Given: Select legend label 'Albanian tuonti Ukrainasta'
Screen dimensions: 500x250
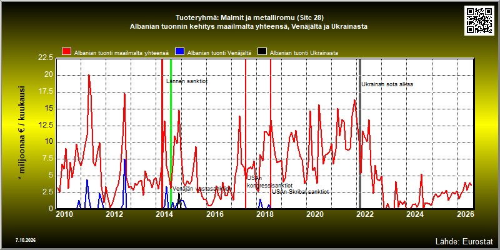Looking at the screenshot, I should click(x=304, y=53).
